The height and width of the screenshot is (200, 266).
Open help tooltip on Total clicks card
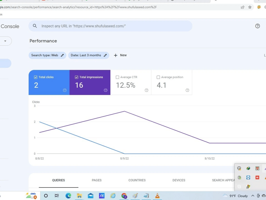pos(65,90)
